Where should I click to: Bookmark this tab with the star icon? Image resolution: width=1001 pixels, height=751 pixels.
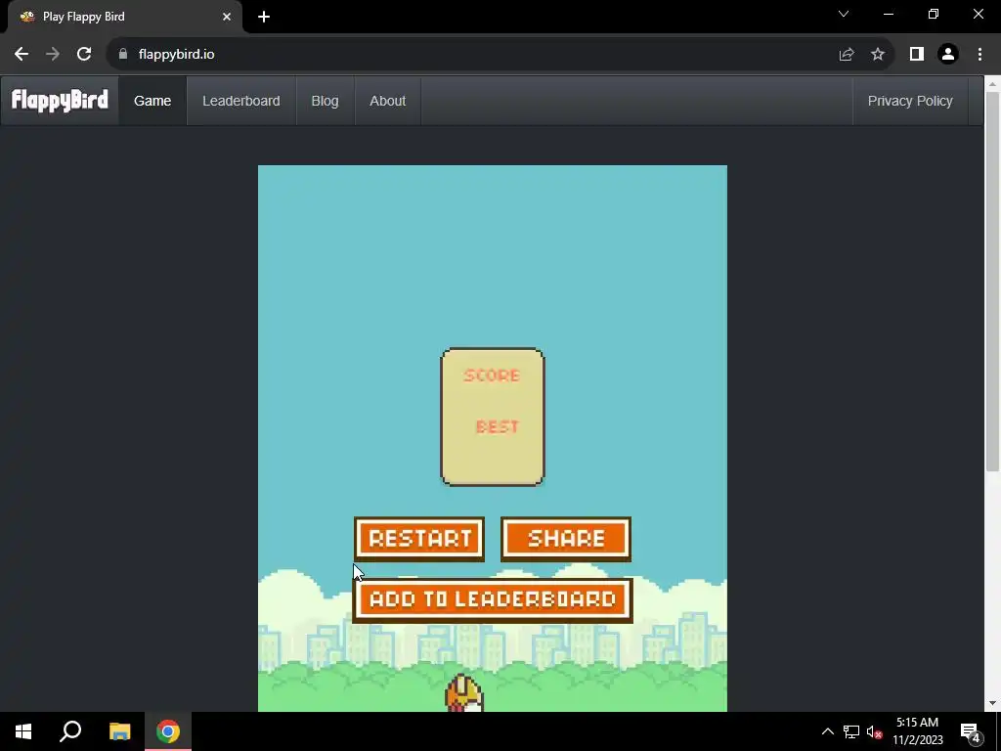878,55
